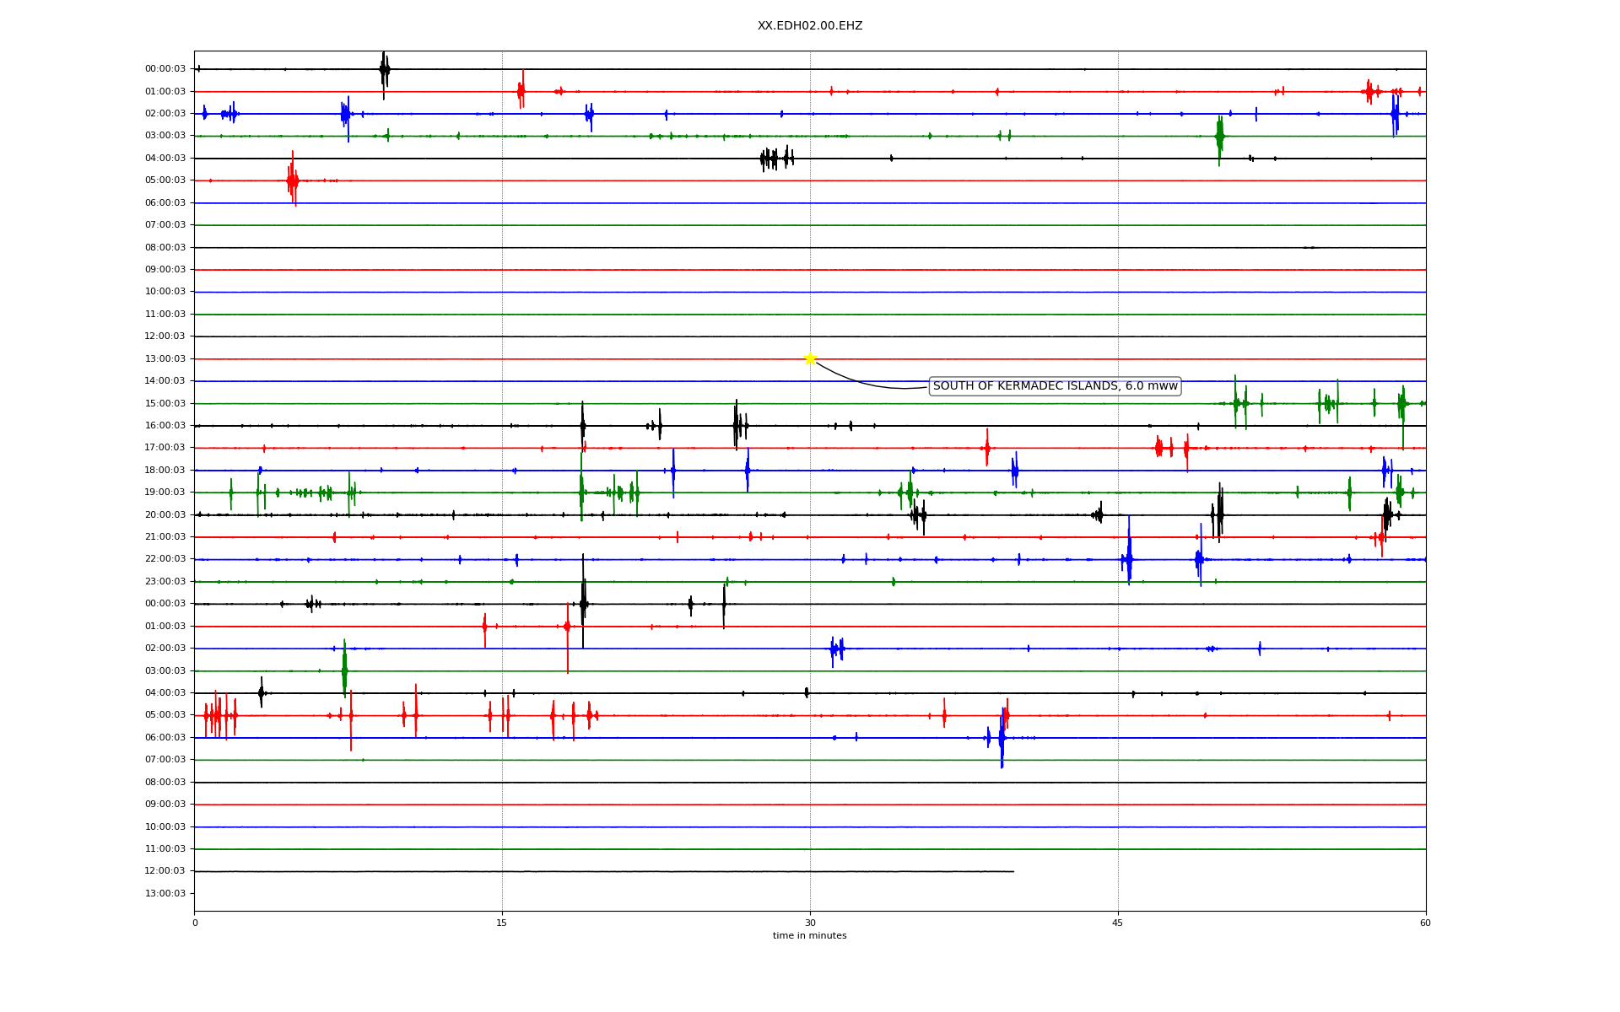Screen dimensions: 1620x1012
Task: Click the first 10:00:03 blue trace label
Action: pos(165,292)
